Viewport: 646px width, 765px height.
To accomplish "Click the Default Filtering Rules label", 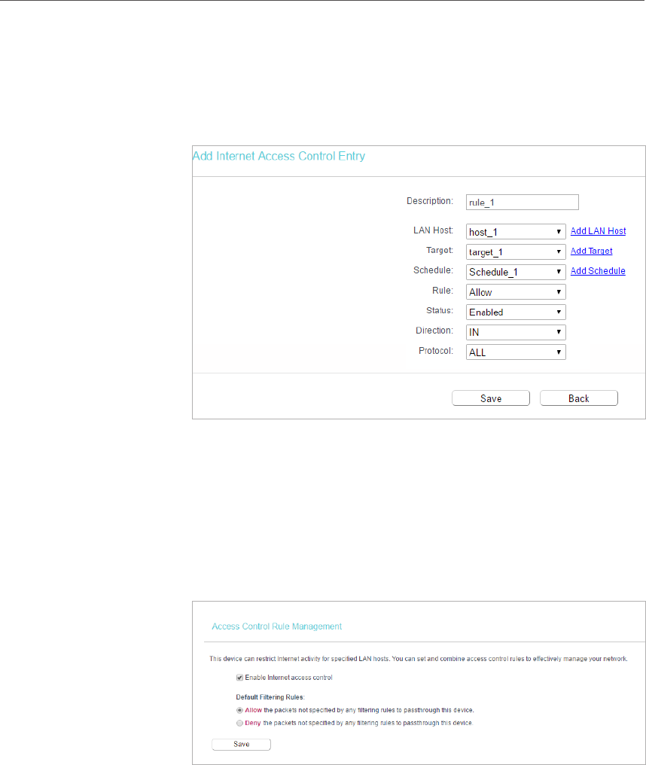I will coord(270,697).
